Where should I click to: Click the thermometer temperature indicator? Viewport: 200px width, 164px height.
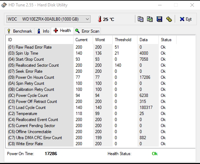point(100,19)
